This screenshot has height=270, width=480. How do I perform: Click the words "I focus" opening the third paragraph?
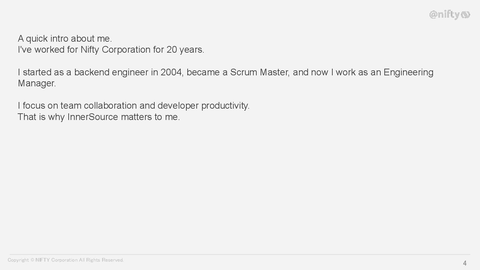click(31, 106)
